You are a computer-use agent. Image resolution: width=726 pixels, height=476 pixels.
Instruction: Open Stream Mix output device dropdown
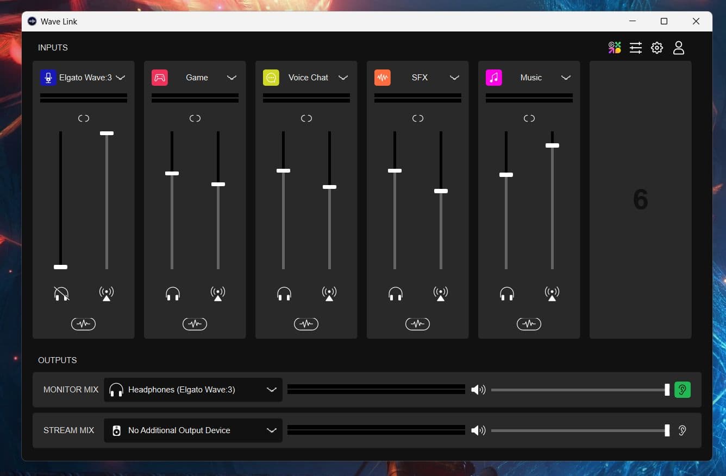[193, 430]
